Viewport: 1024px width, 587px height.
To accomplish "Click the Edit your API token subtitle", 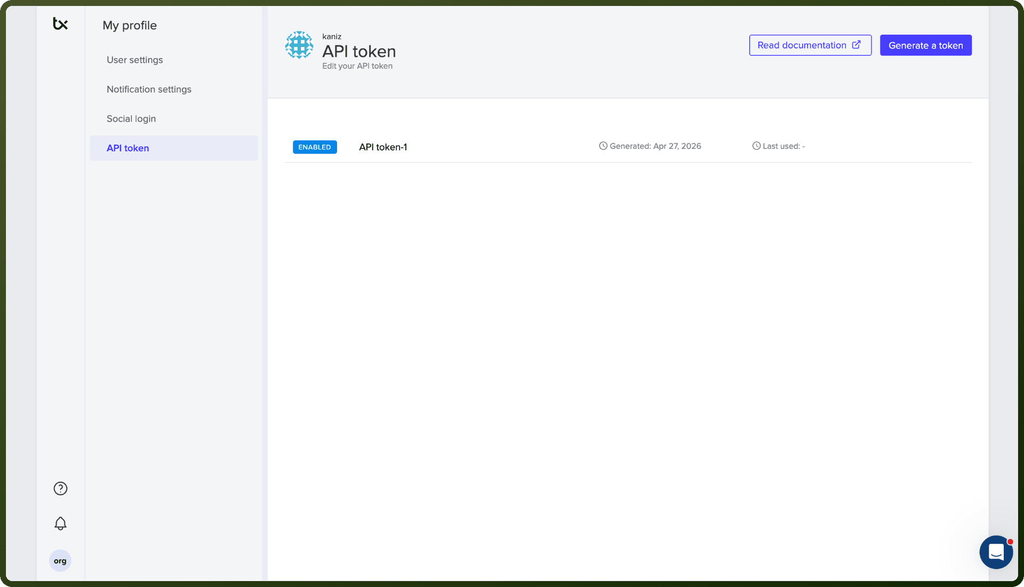I will [357, 66].
